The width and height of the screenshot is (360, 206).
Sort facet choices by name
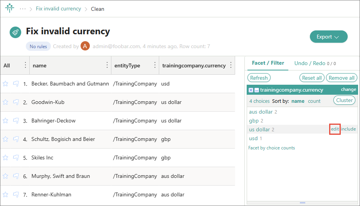pyautogui.click(x=298, y=101)
